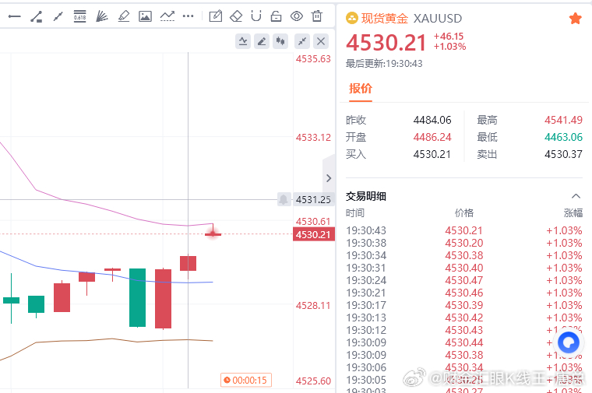Click the 开盘 value 4486.24
The image size is (592, 393).
pyautogui.click(x=432, y=137)
